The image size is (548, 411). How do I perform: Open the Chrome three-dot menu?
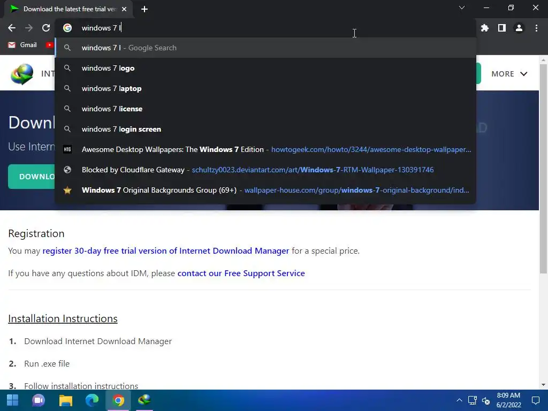536,28
